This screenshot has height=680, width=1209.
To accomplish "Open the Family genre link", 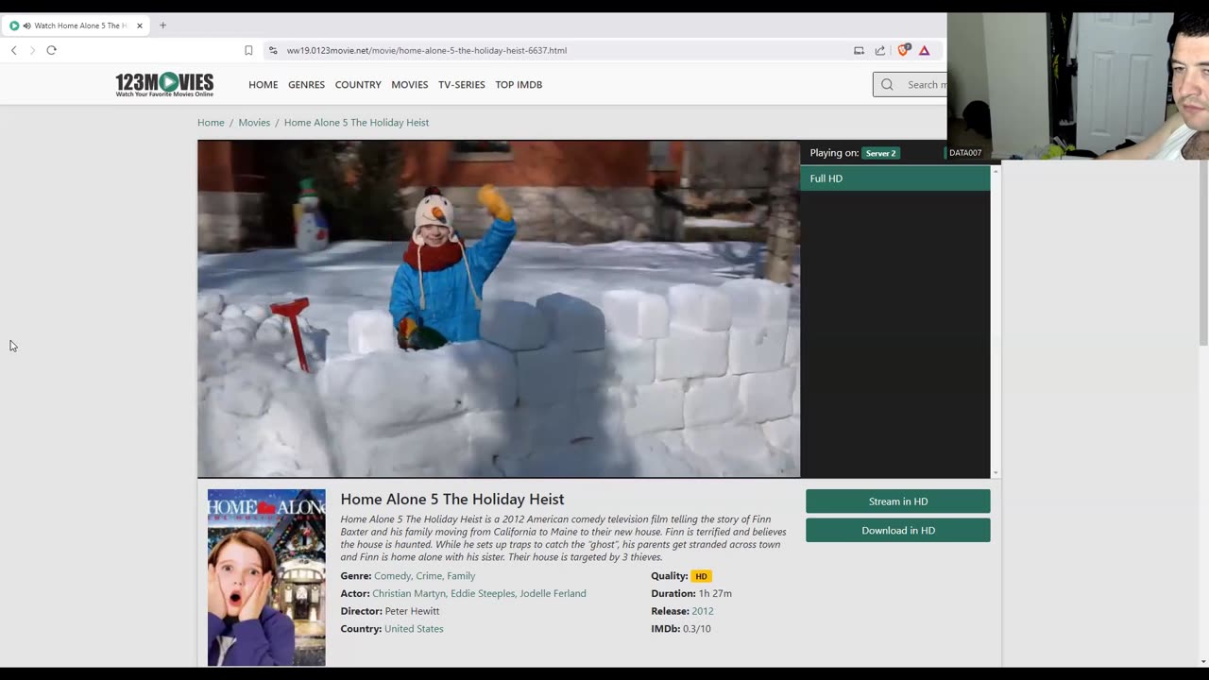I will (461, 575).
